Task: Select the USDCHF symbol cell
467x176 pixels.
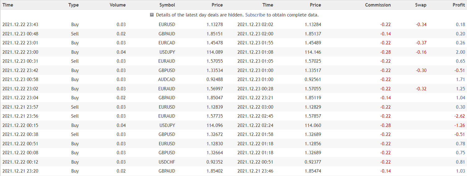Action: 167,162
